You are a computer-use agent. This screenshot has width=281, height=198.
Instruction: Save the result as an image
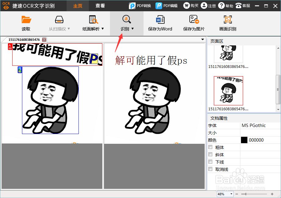[194, 23]
